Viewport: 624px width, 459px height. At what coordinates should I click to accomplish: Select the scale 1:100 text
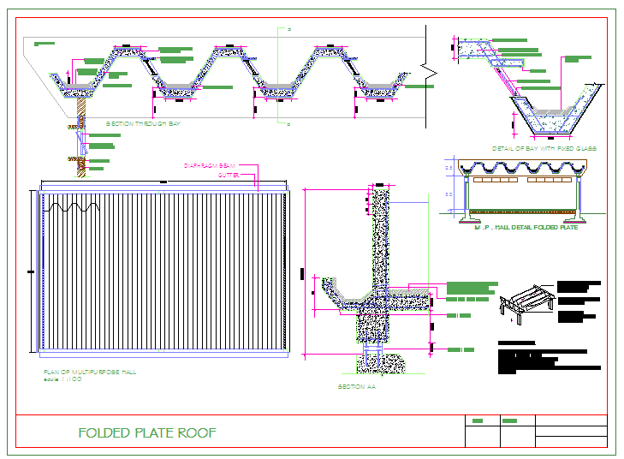(62, 379)
